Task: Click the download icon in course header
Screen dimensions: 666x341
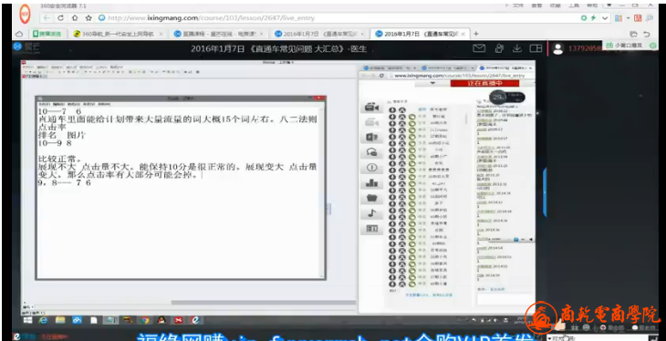Action: coord(517,49)
